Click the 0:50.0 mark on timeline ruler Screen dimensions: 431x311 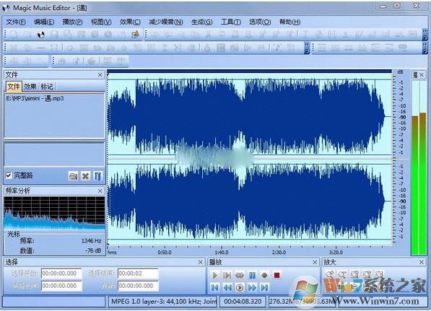pos(165,252)
